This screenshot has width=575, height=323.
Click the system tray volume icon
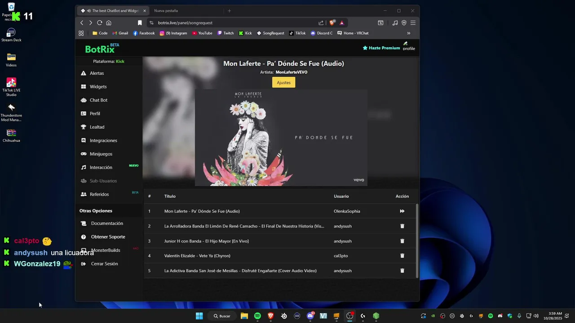pos(535,316)
